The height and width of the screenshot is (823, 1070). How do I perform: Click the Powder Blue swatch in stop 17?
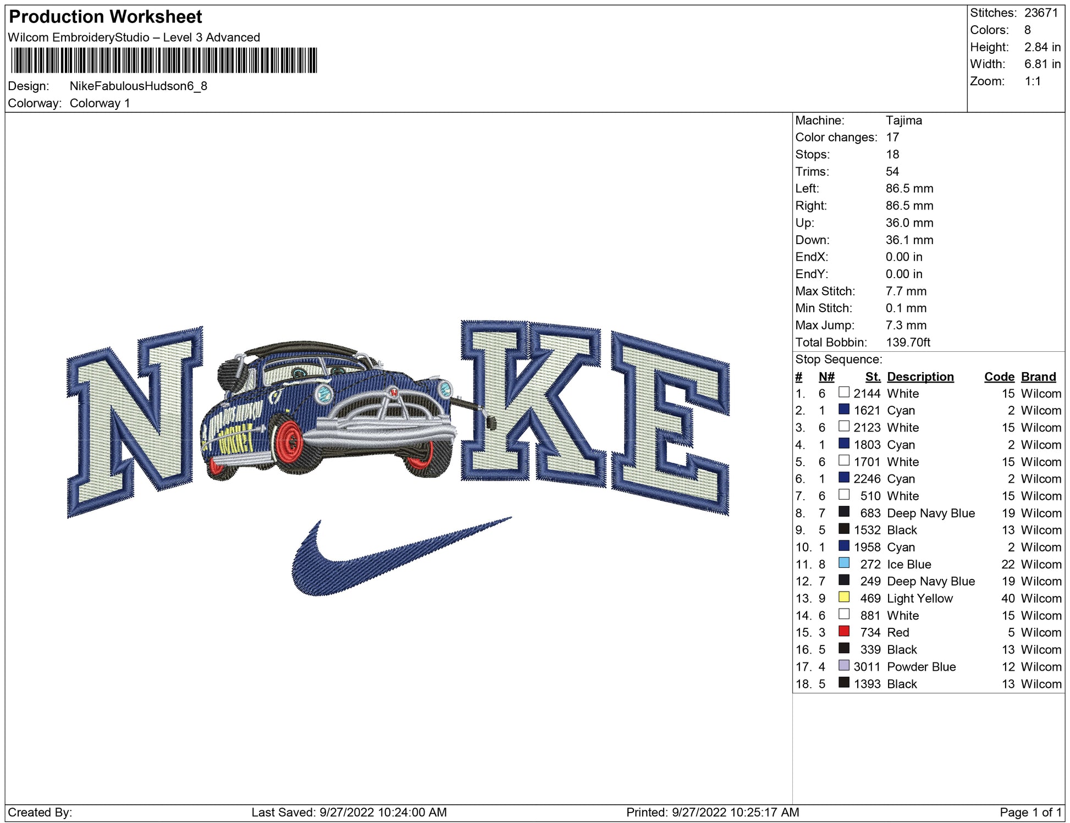pos(843,665)
